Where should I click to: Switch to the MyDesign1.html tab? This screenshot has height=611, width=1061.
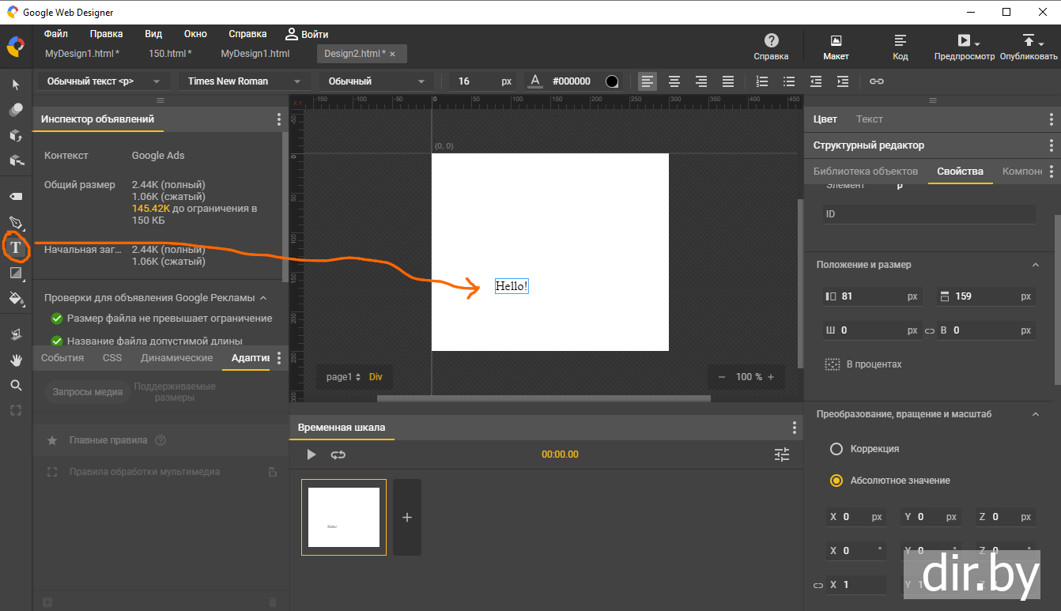tap(255, 54)
